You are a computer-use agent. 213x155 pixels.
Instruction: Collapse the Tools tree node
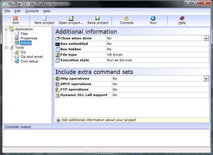[x=6, y=47]
